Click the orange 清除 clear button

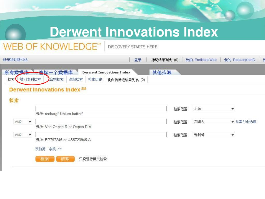[x=65, y=159]
